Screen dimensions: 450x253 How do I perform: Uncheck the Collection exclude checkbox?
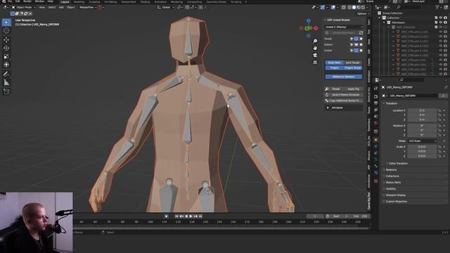(x=436, y=18)
